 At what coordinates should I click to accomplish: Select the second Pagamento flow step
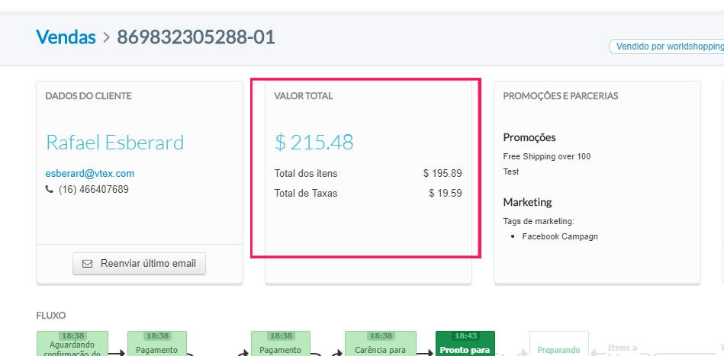pos(281,344)
